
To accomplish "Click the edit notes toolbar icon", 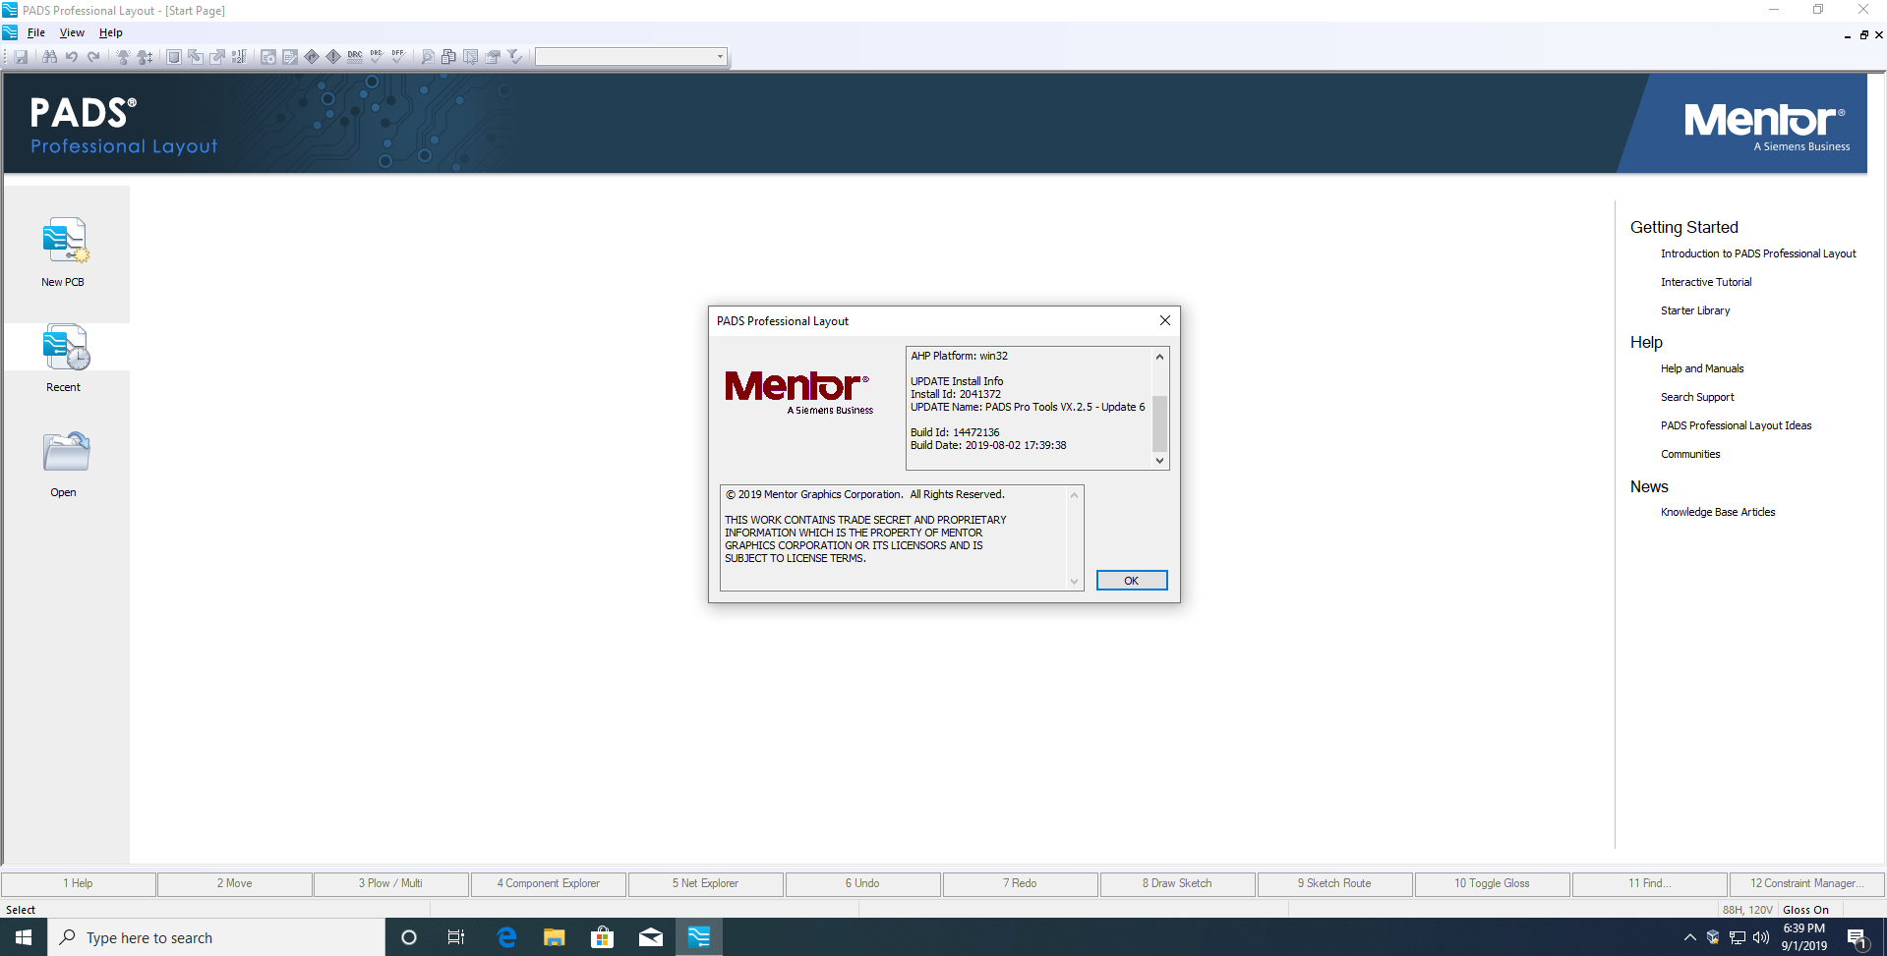I will (x=290, y=57).
